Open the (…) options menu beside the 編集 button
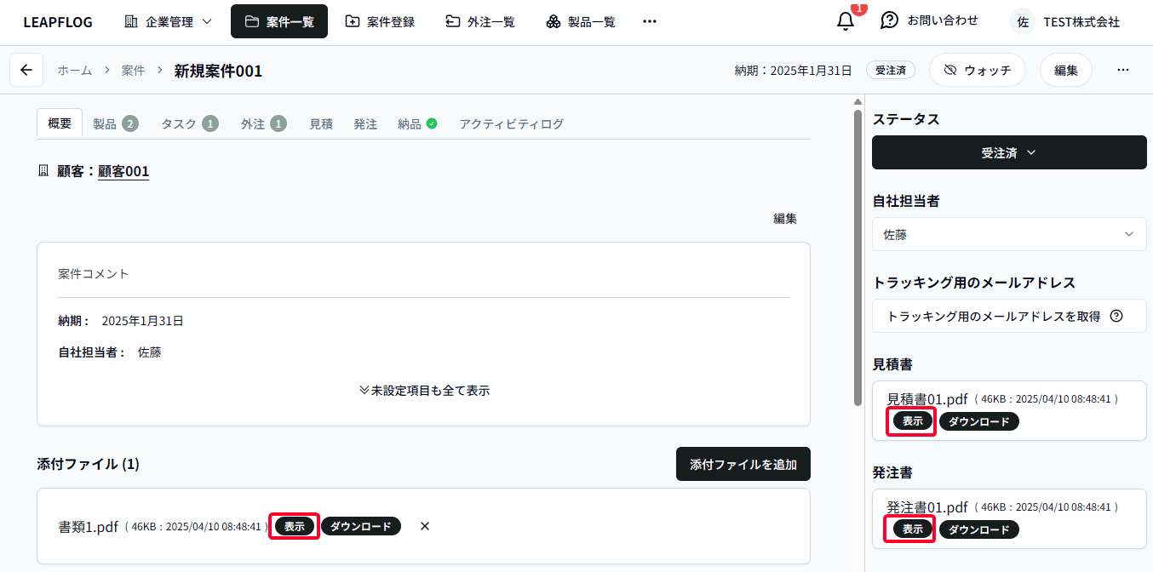1153x572 pixels. (1122, 70)
